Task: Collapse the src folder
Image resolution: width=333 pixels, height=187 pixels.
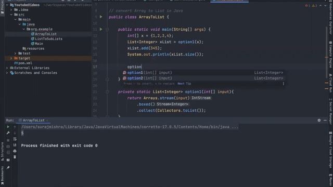Action: [x=11, y=15]
